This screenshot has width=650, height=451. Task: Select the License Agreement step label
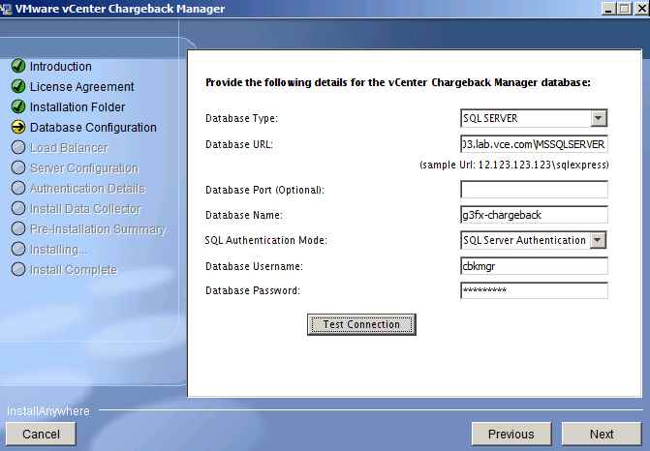(81, 86)
